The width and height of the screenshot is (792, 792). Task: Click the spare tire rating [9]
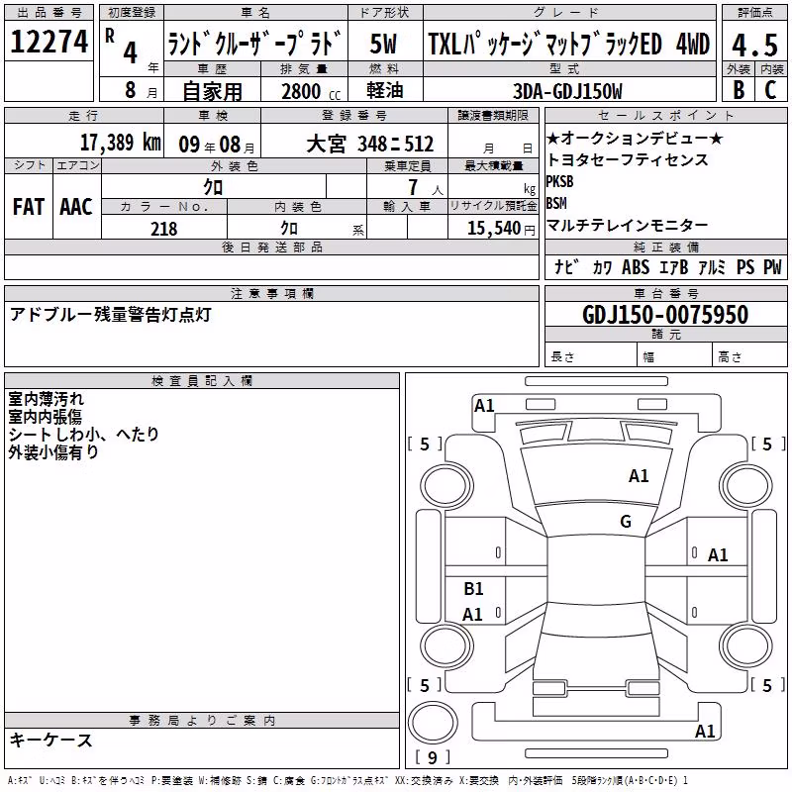[433, 757]
